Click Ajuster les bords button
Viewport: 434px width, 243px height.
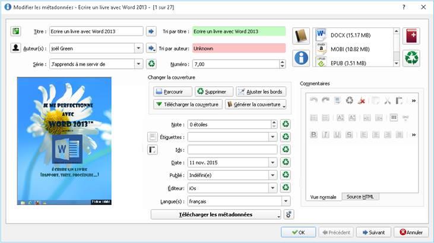tap(261, 91)
